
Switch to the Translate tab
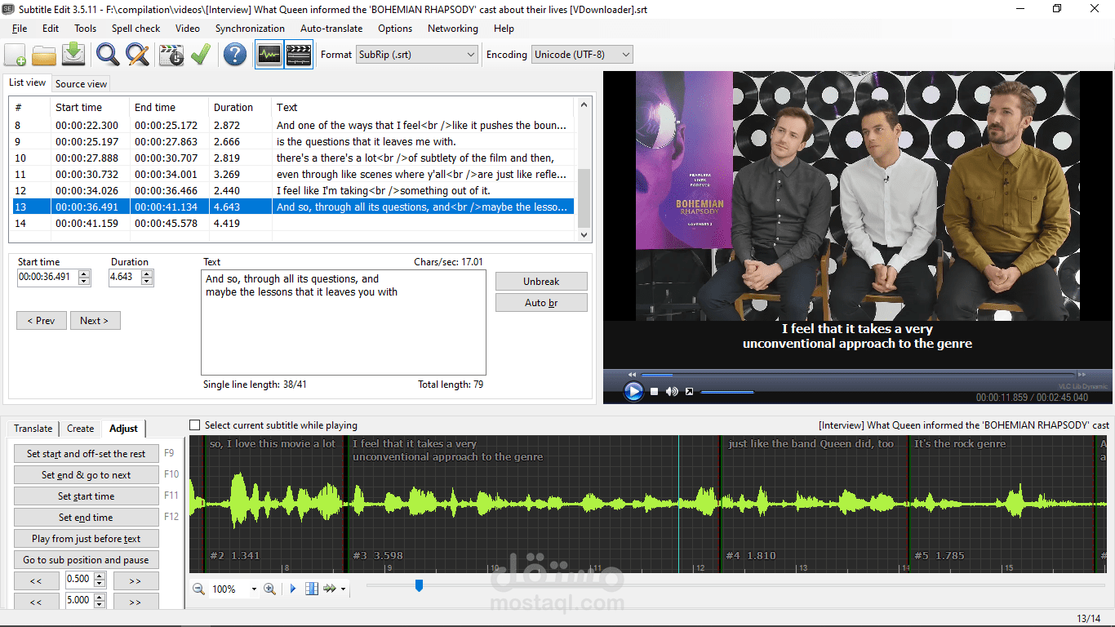pyautogui.click(x=33, y=429)
